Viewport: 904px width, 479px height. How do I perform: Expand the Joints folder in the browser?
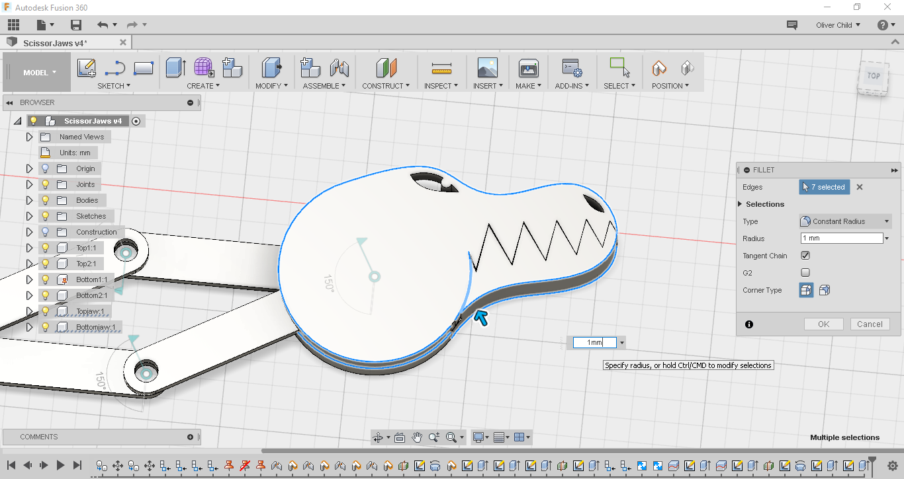coord(29,184)
